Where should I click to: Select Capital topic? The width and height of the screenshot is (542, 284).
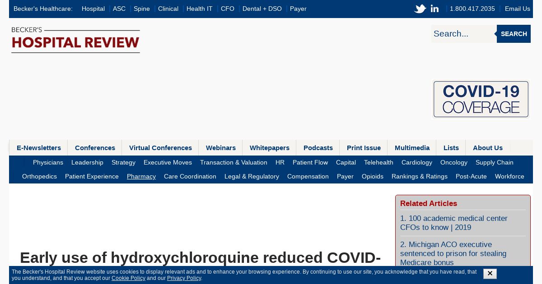click(346, 162)
